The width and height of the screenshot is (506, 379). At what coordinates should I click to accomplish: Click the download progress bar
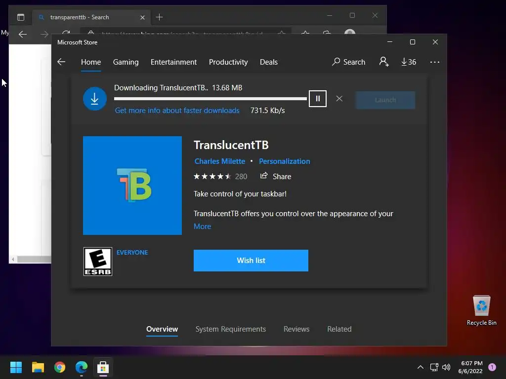[x=211, y=99]
